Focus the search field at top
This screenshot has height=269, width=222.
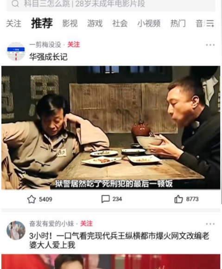coord(111,4)
